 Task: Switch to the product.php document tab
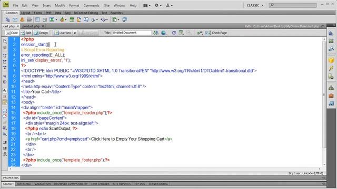[x=31, y=26]
